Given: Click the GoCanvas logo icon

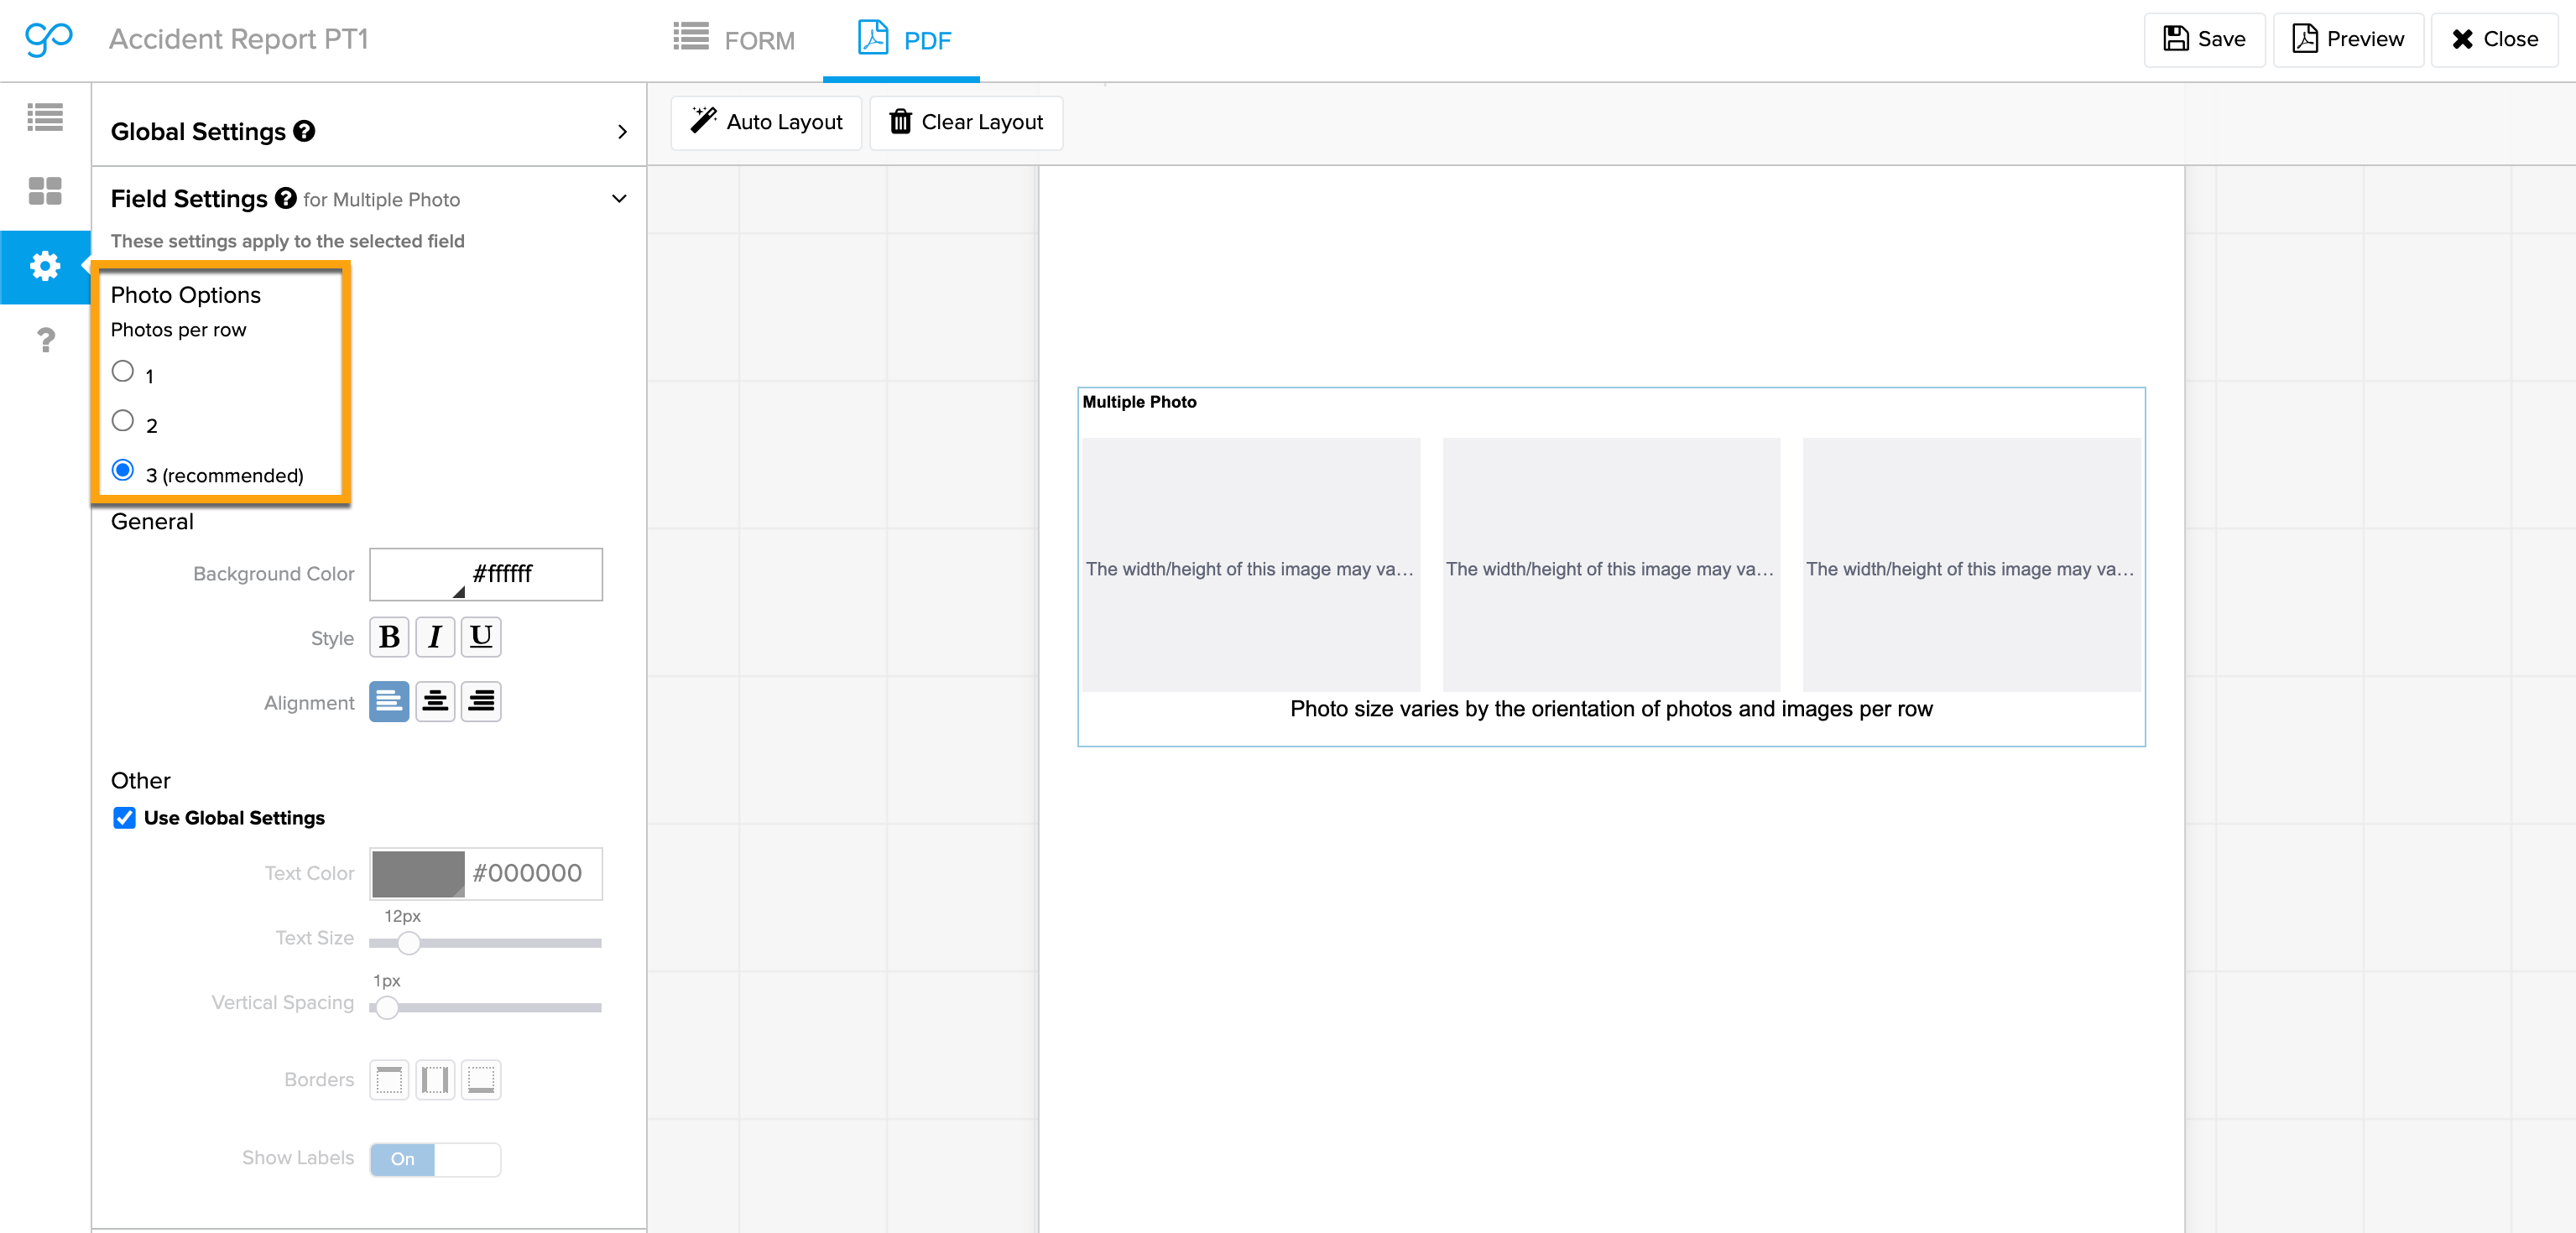Looking at the screenshot, I should 48,39.
